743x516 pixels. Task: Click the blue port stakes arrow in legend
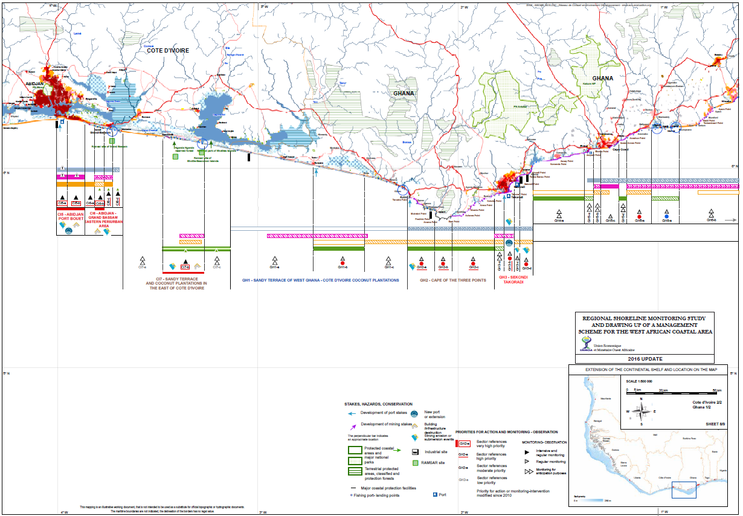(x=352, y=413)
